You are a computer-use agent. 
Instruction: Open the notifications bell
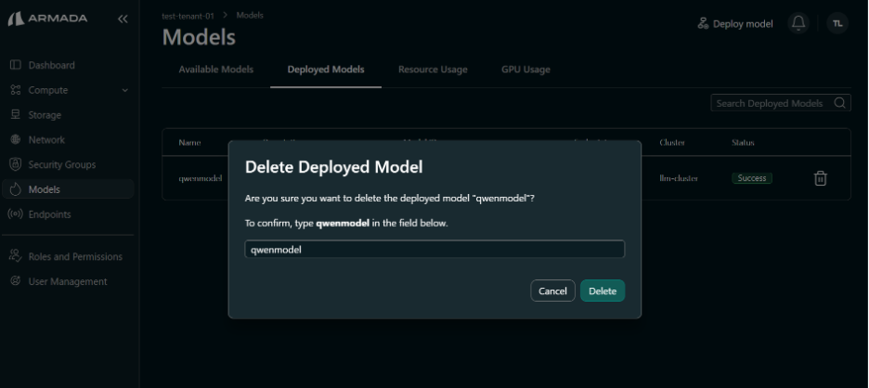pos(798,23)
